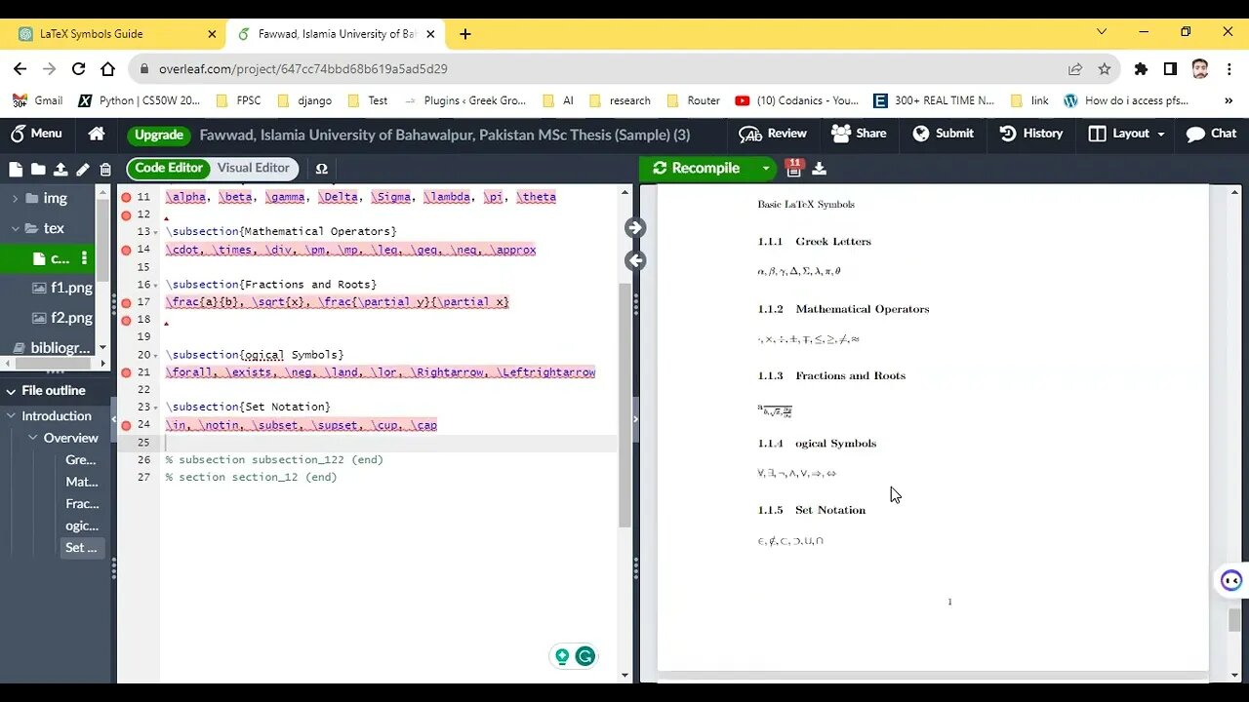Fold the subsection at line 20
Image resolution: width=1249 pixels, height=702 pixels.
click(x=157, y=355)
